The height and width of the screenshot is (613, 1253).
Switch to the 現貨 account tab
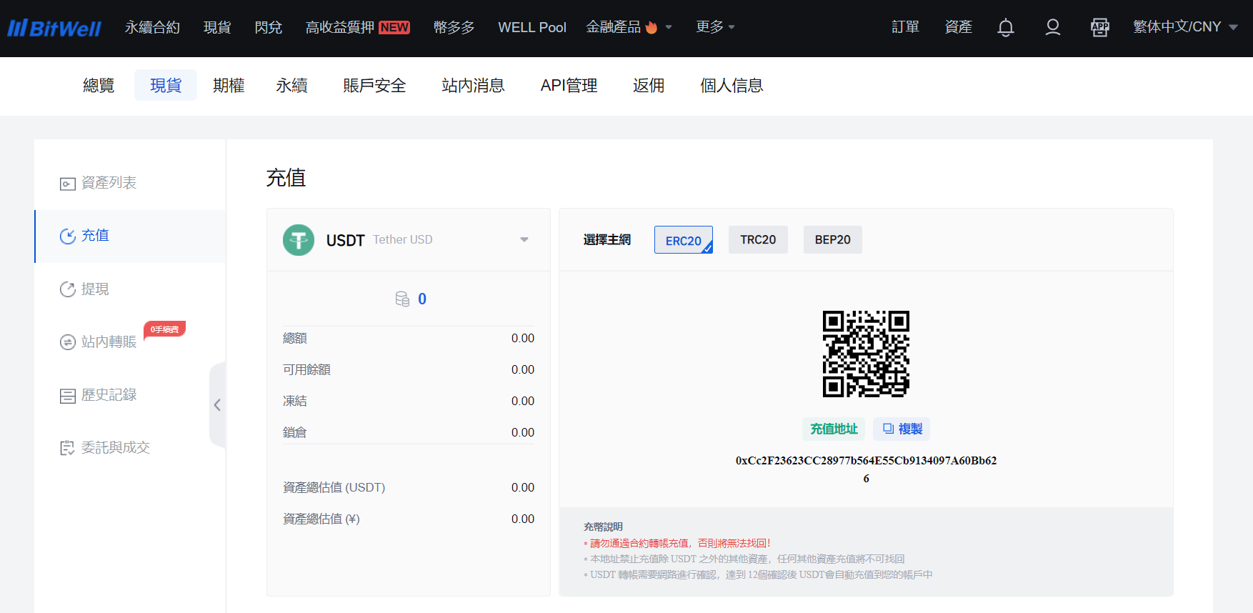(x=166, y=86)
